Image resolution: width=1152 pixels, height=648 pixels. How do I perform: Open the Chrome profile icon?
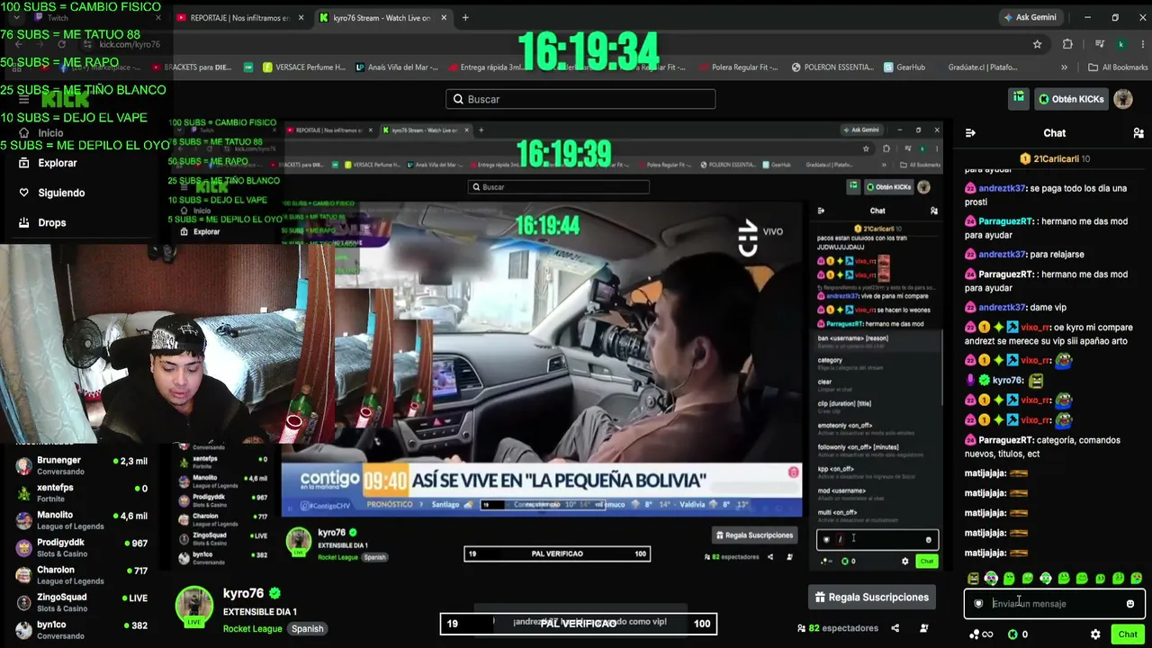tap(1121, 44)
